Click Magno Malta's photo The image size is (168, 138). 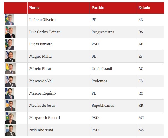[x=11, y=57]
